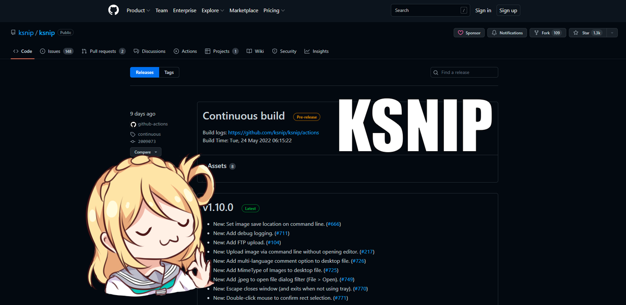Open the ksnip repository name link

(x=47, y=32)
